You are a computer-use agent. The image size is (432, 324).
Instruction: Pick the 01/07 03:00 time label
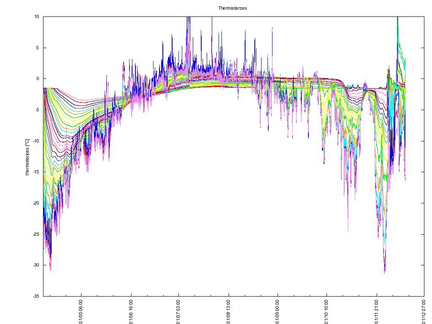click(x=179, y=311)
